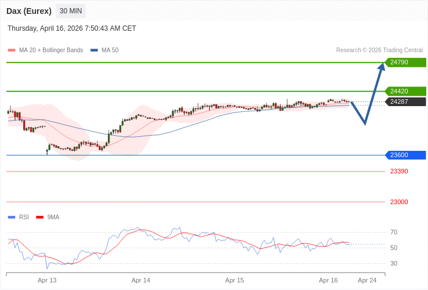Click the 30 MIN timeframe button
The height and width of the screenshot is (290, 428).
71,11
